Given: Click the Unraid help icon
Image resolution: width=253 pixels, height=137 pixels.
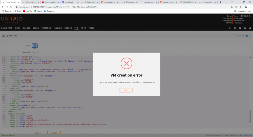Looking at the screenshot, I should [250, 28].
